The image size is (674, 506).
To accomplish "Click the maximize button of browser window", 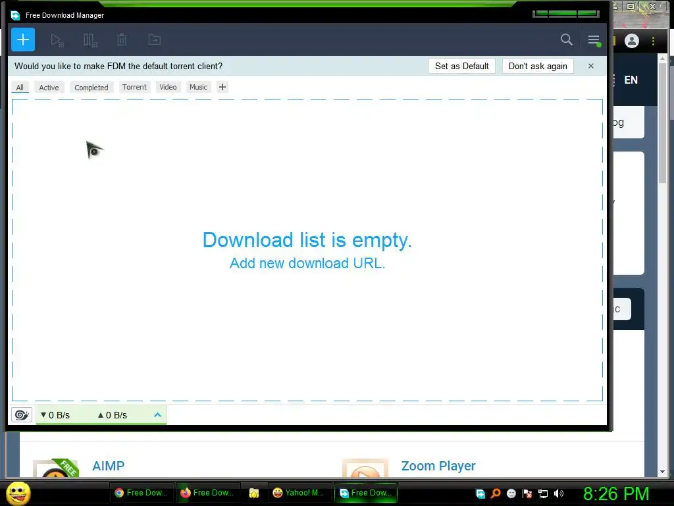I will (631, 7).
